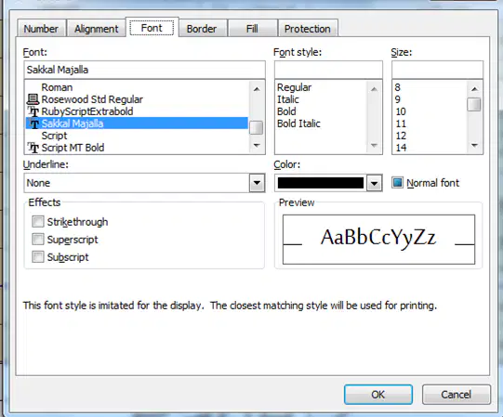The image size is (503, 417).
Task: Click the printer icon beside Rosewood Std Regular
Action: click(x=33, y=99)
